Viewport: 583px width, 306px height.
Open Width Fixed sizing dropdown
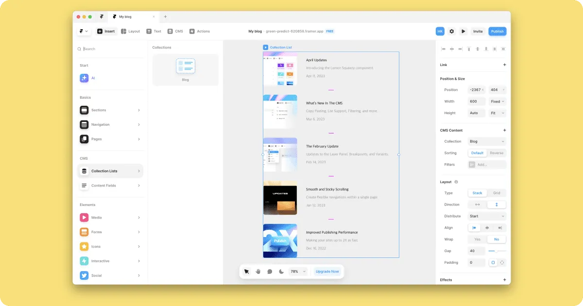(497, 102)
